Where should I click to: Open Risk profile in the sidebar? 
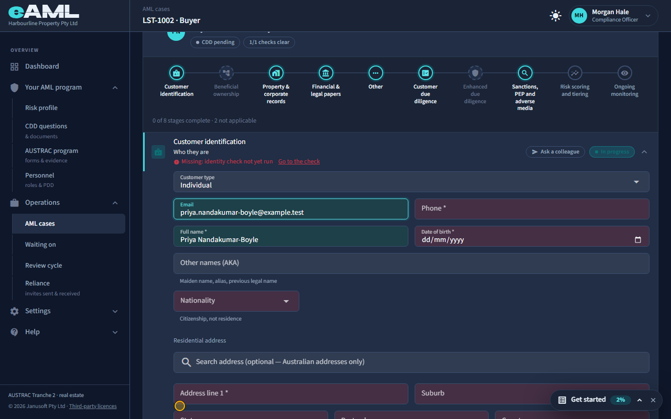69,108
